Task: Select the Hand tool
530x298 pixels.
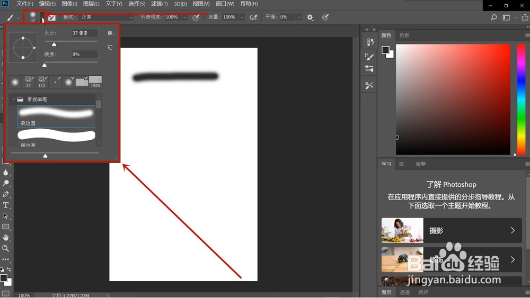Action: click(5, 237)
